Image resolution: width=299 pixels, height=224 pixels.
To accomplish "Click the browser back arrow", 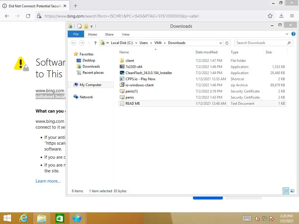I will (7, 16).
